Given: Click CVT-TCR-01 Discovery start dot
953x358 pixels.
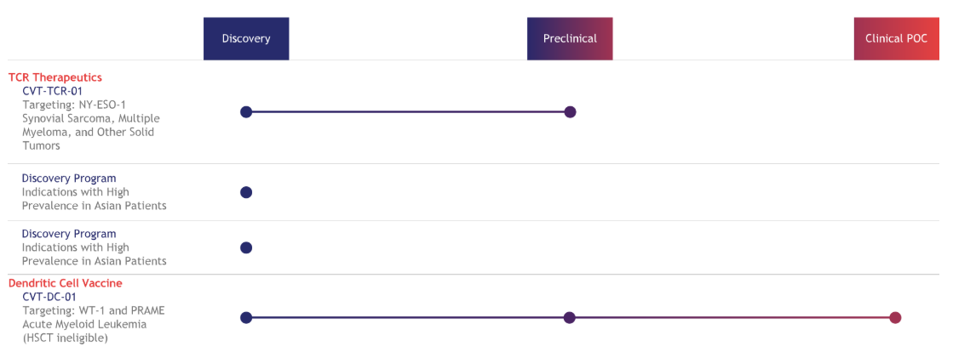Looking at the screenshot, I should 246,111.
